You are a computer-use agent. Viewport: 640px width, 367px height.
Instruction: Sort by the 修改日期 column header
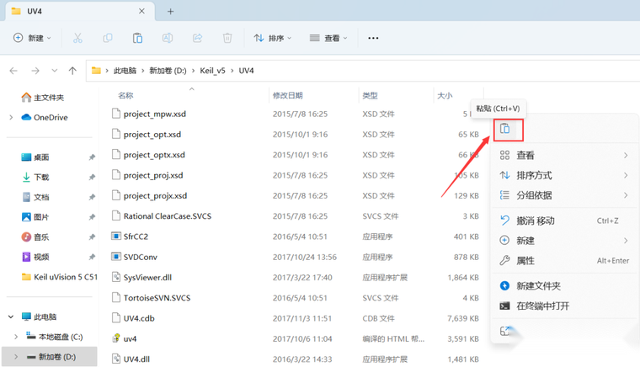(287, 96)
